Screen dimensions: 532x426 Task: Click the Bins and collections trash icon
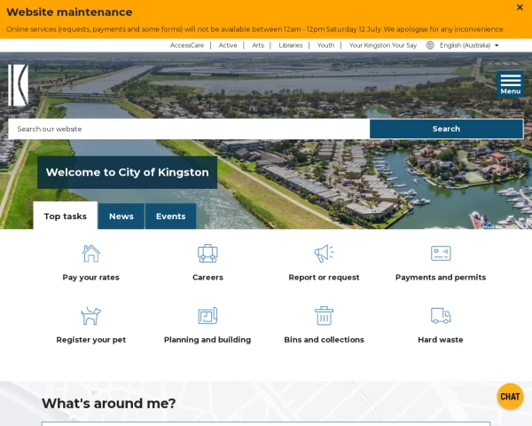coord(324,316)
